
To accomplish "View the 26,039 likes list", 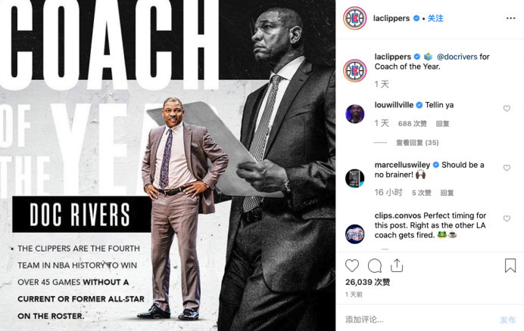I will [367, 283].
